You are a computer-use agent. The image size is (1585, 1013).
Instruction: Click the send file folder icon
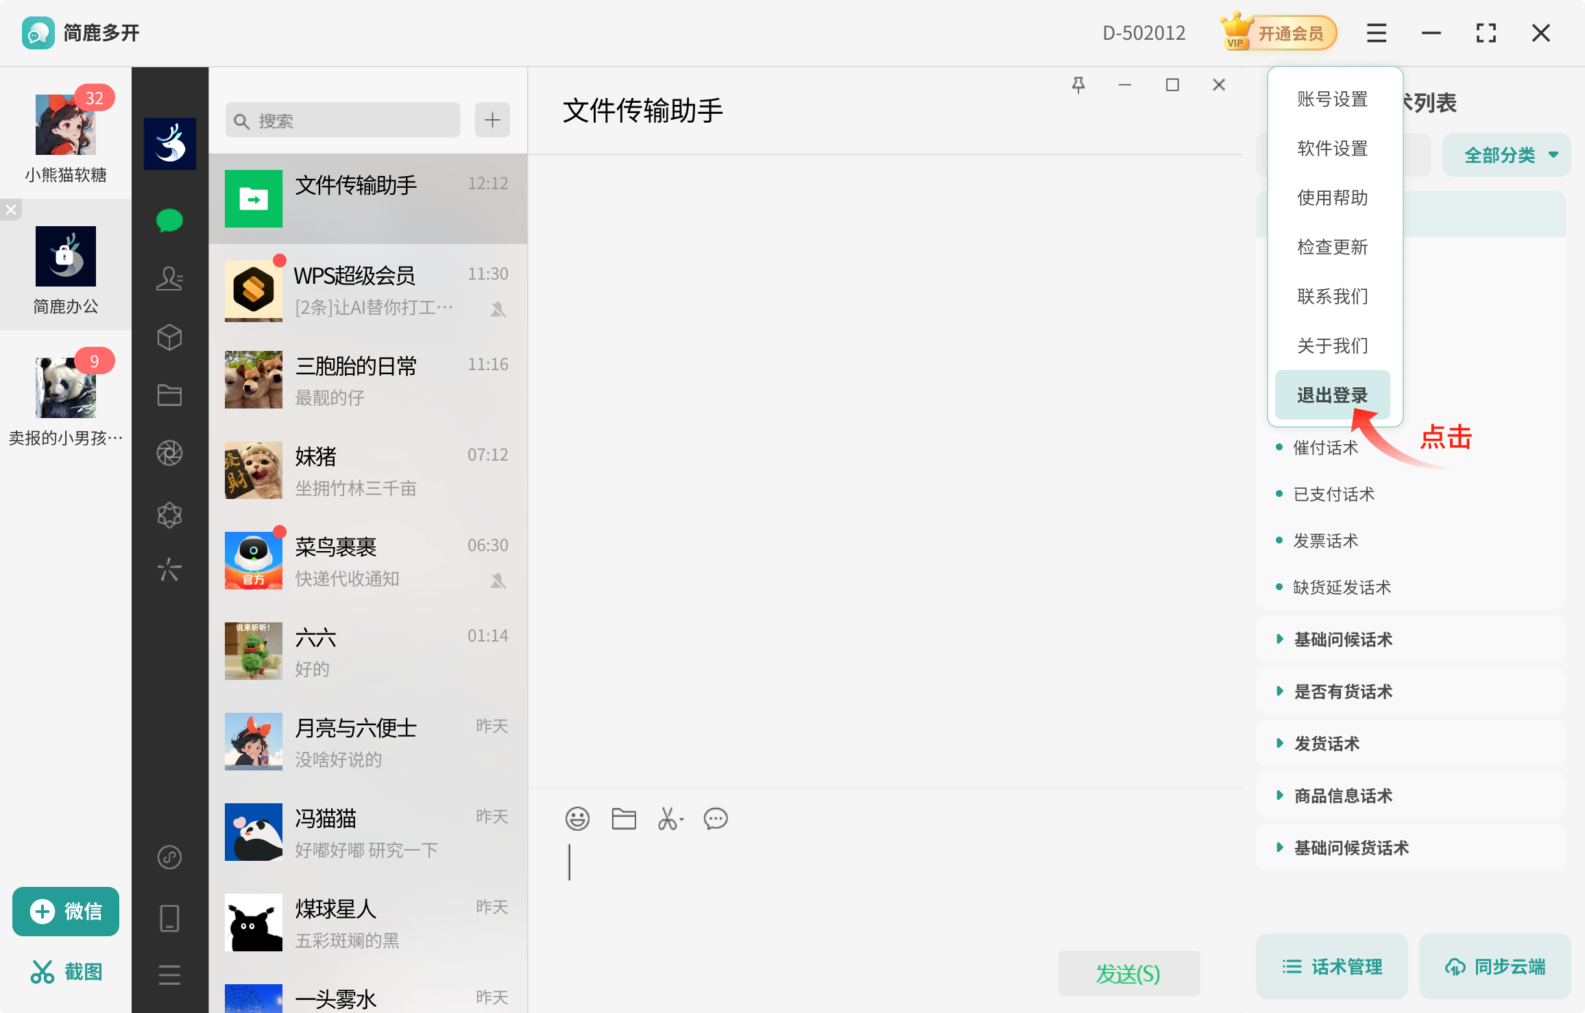623,818
